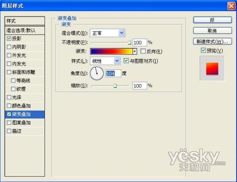Click the 好 OK button

click(x=212, y=20)
